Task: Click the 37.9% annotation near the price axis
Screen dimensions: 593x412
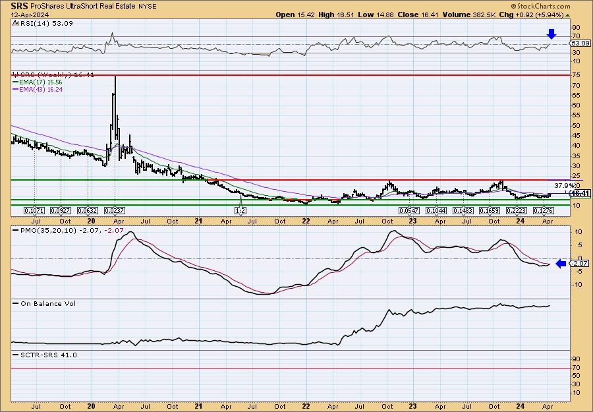Action: (563, 186)
